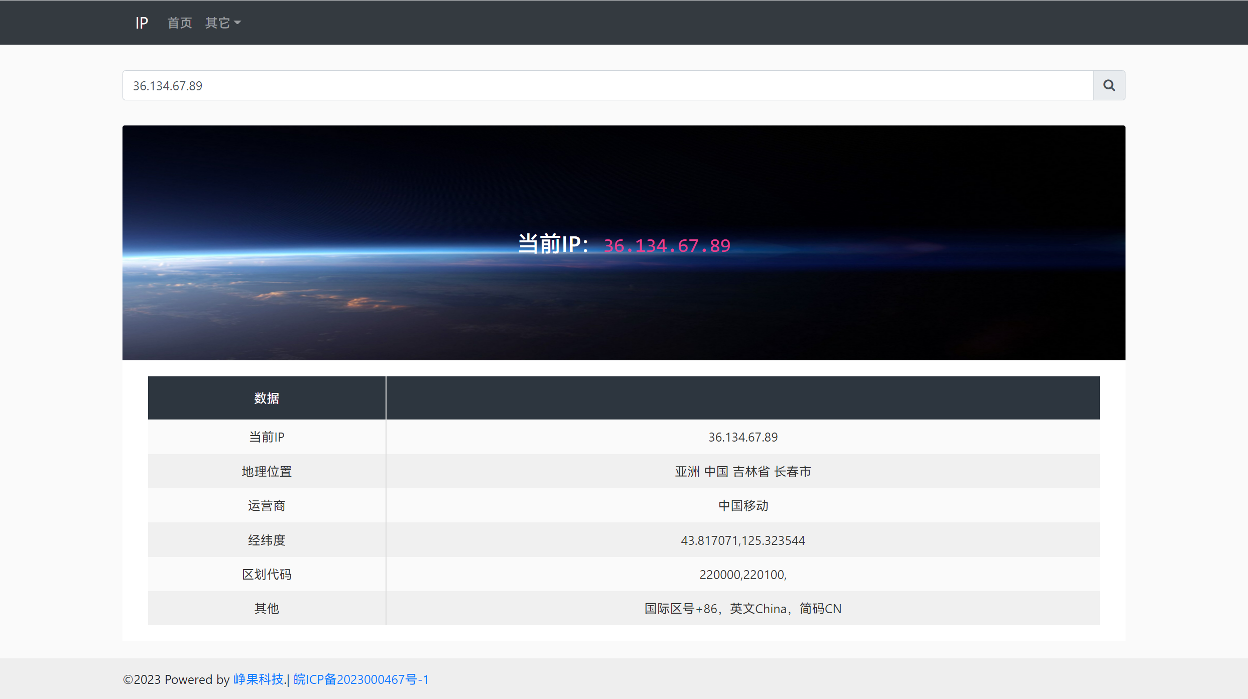Click the 中国移动 carrier value

[x=742, y=506]
